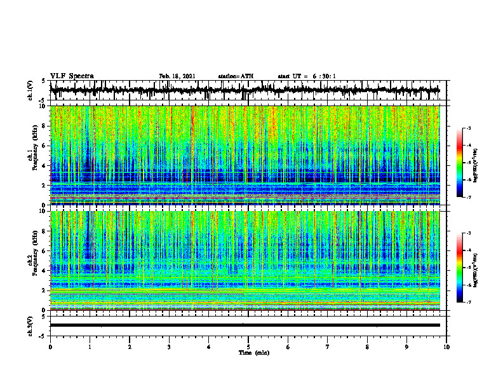
Task: Click the ch.1 frequency axis "4" tick label
Action: point(44,166)
